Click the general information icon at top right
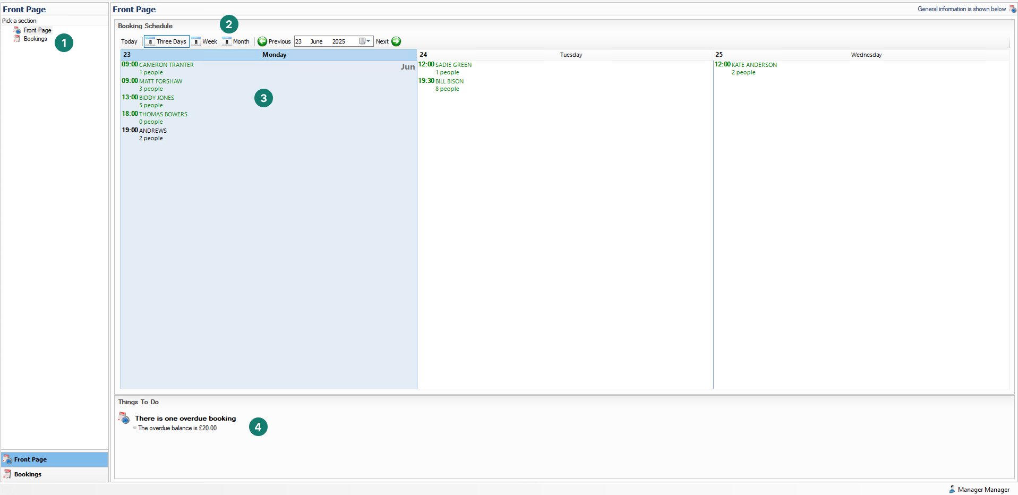This screenshot has height=495, width=1018. 1012,9
